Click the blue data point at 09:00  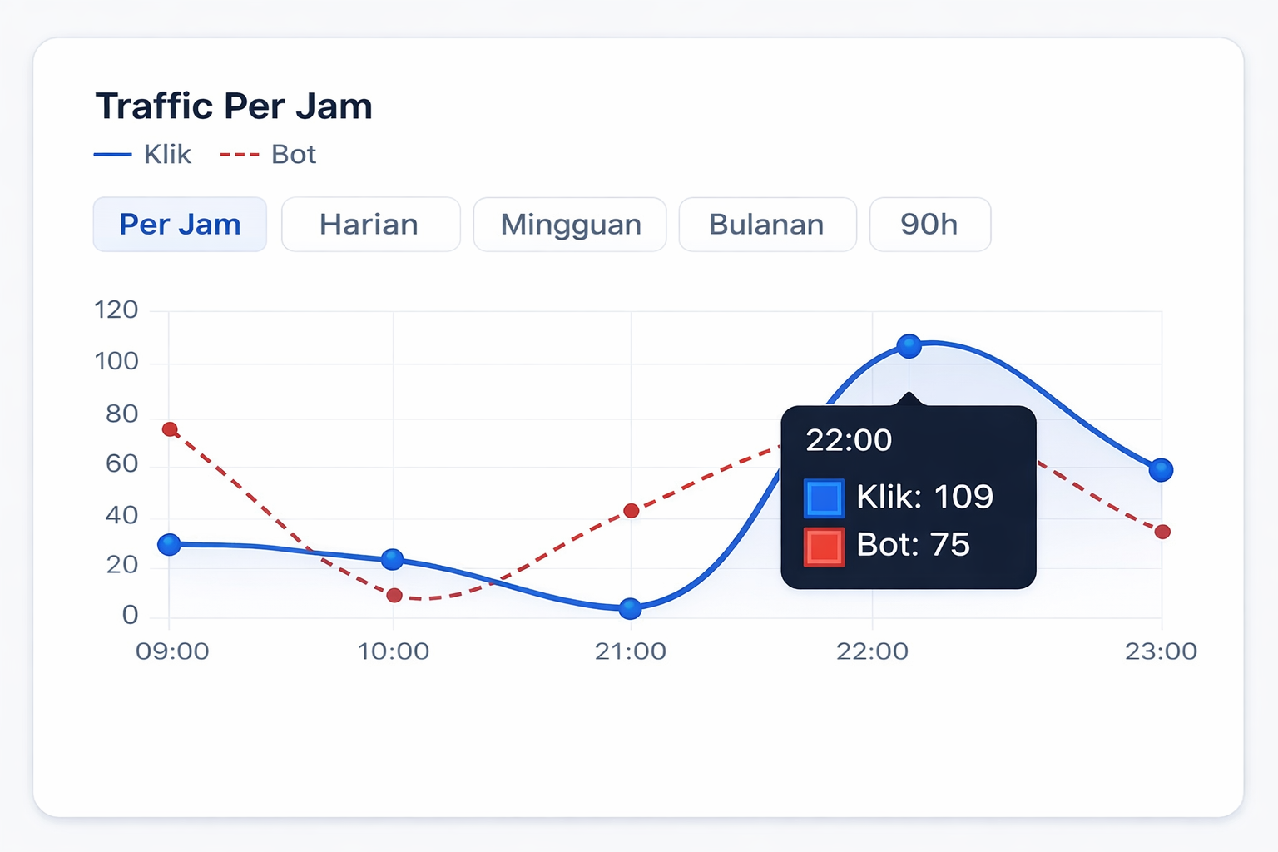(170, 545)
